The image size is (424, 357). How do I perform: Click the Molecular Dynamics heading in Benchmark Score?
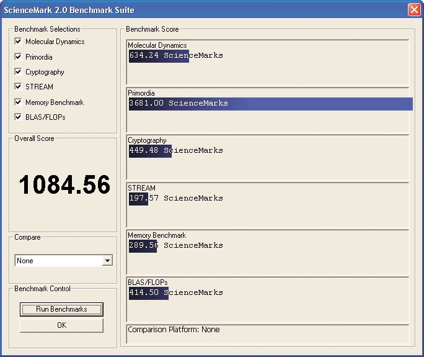(157, 45)
